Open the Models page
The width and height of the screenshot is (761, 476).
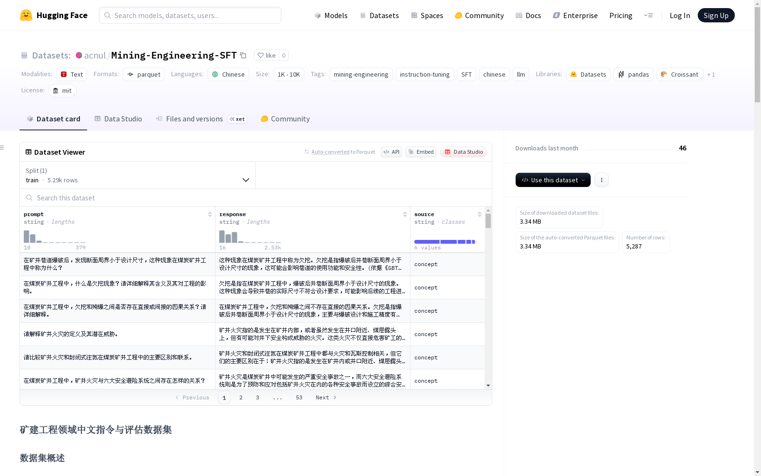point(331,15)
